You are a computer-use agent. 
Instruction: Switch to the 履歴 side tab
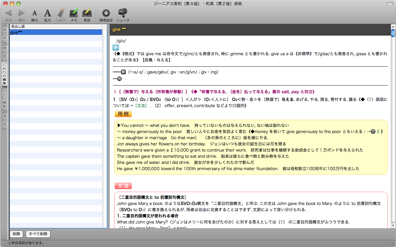point(4,52)
